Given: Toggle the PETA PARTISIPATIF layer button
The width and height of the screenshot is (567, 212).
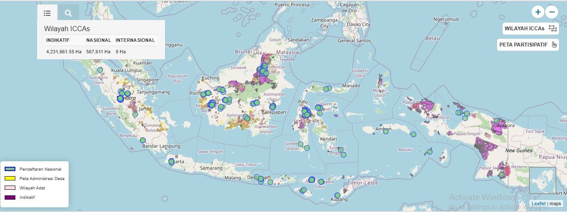Looking at the screenshot, I should (528, 45).
